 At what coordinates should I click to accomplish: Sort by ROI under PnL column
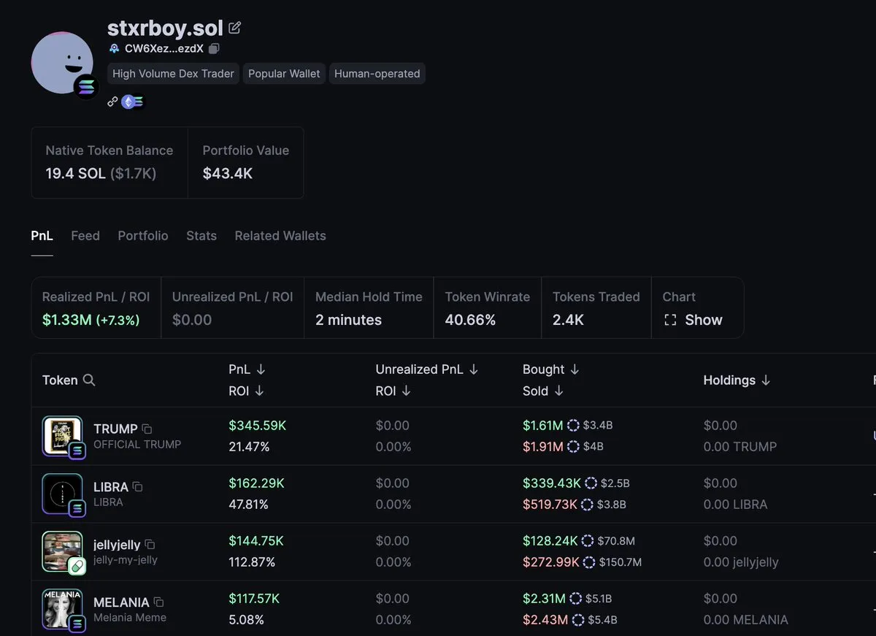[246, 391]
